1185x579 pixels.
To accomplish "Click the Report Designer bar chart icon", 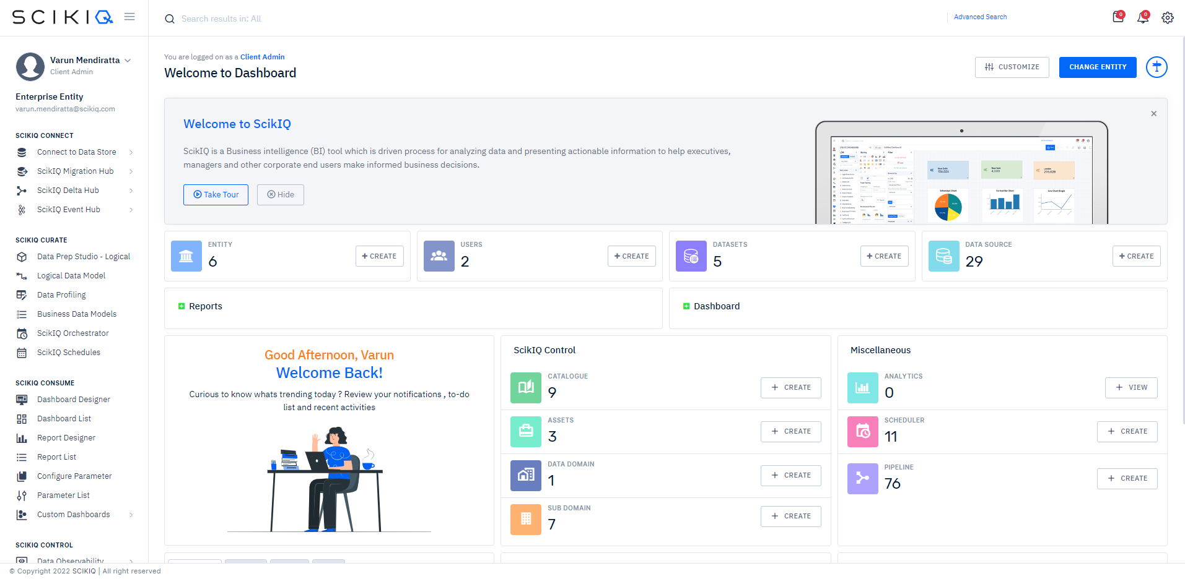I will click(x=22, y=438).
